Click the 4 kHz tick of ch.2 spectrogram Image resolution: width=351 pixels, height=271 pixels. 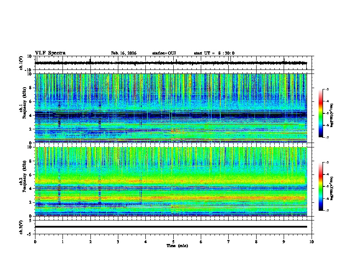click(x=31, y=189)
